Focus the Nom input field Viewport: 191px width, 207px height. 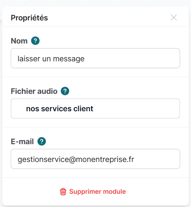tap(95, 58)
